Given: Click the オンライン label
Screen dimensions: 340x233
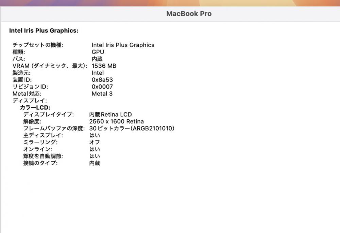Looking at the screenshot, I should click(38, 149).
